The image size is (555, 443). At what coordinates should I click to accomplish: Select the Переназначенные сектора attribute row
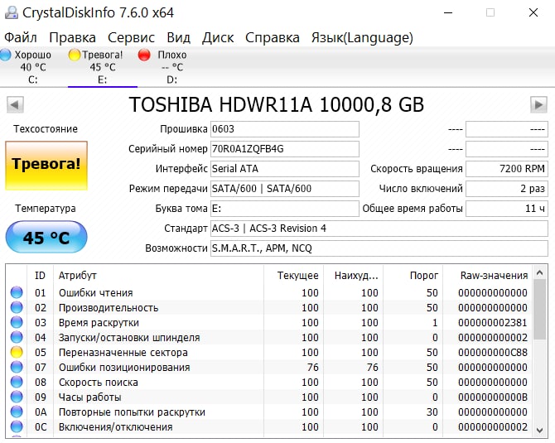coord(269,352)
